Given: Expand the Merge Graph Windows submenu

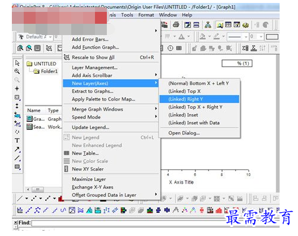Looking at the screenshot, I should [111, 109].
